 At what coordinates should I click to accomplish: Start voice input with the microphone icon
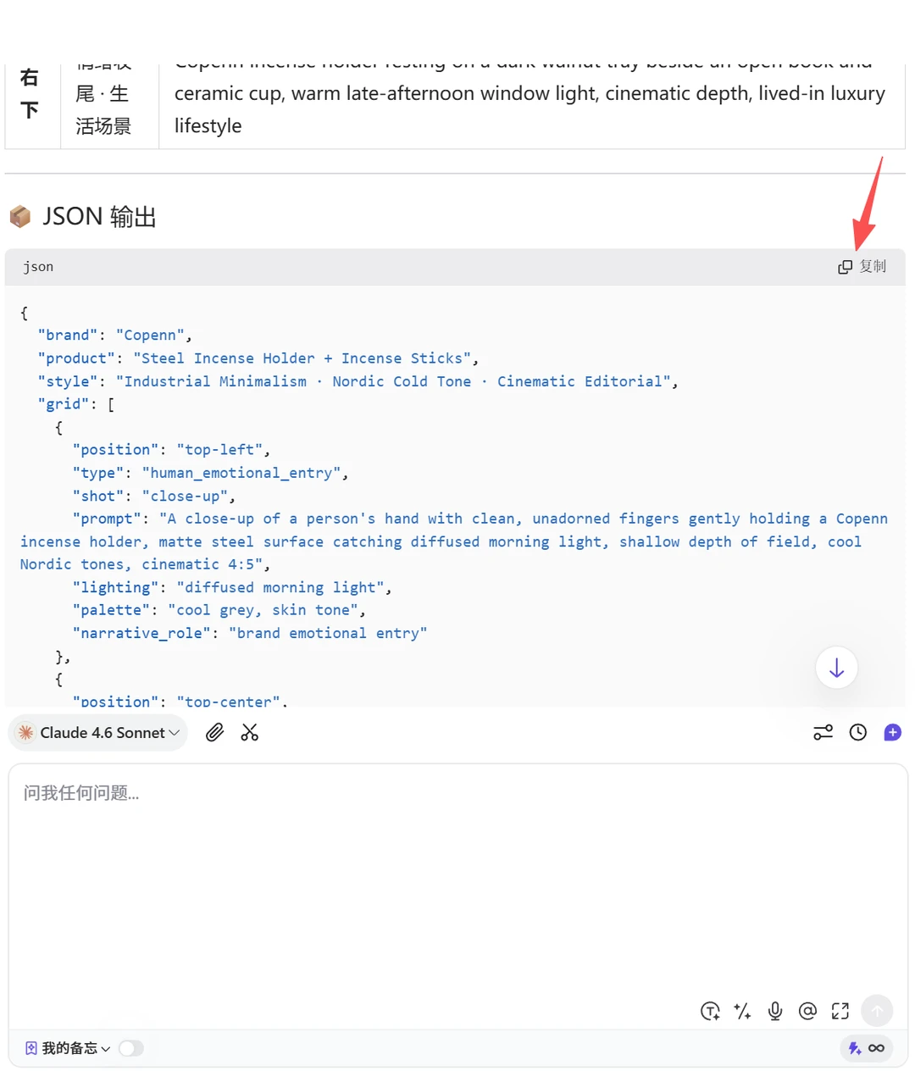coord(774,1011)
